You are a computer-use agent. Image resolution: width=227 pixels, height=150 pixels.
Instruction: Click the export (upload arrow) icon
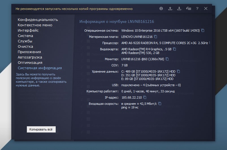click(x=170, y=8)
